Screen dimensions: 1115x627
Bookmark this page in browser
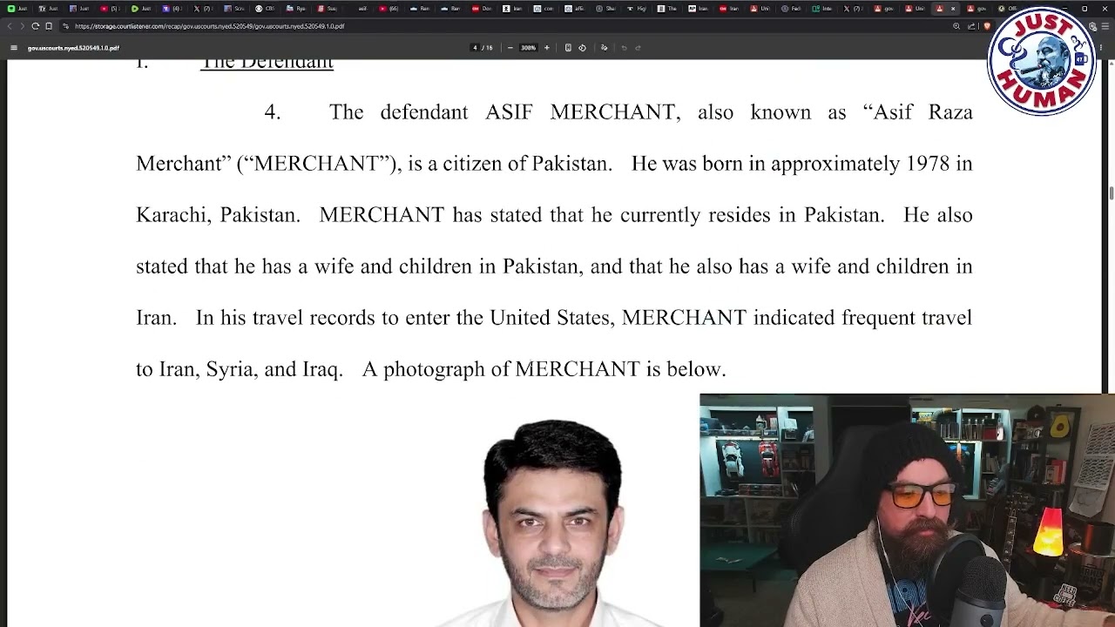[x=49, y=26]
